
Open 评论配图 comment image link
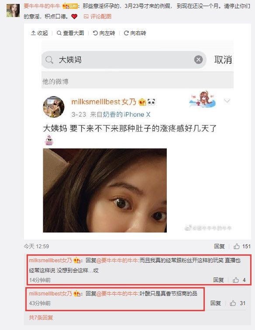point(97,17)
